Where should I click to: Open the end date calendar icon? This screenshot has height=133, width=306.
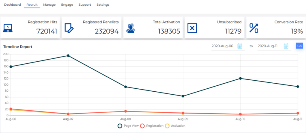tap(286, 46)
